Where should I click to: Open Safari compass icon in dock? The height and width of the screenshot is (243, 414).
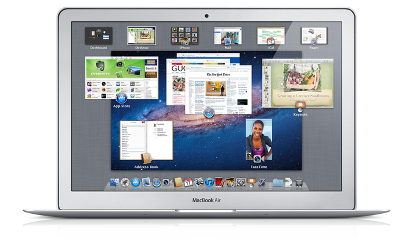click(x=156, y=183)
